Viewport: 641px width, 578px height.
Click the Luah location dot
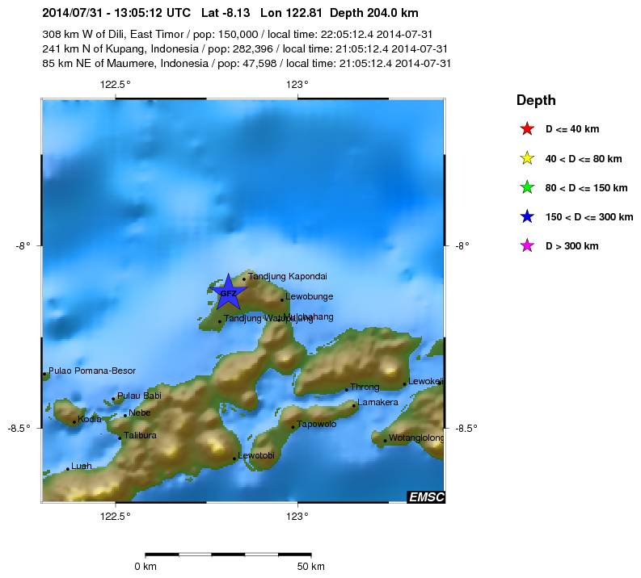(68, 469)
